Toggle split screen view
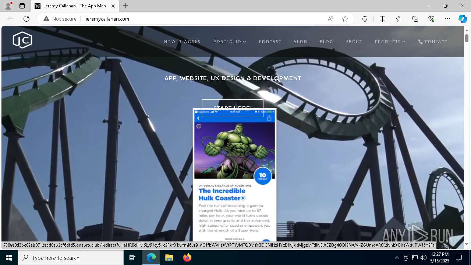Image resolution: width=471 pixels, height=265 pixels. click(382, 19)
